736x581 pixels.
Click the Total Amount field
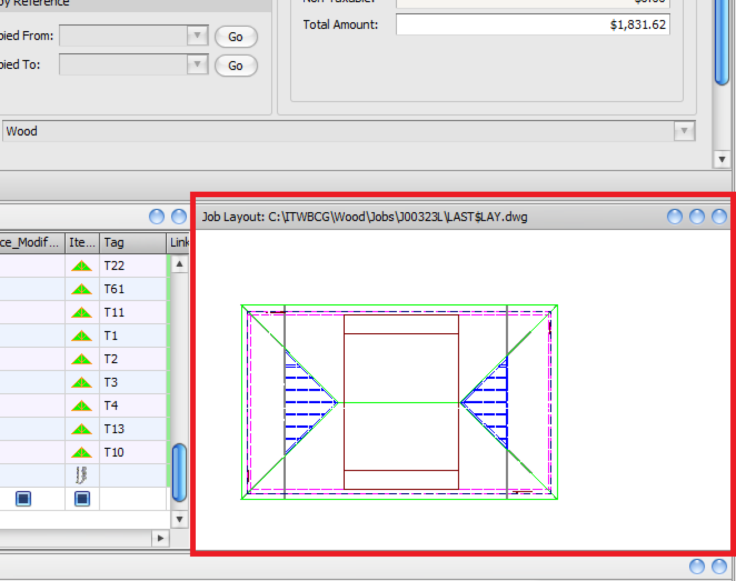tap(533, 25)
